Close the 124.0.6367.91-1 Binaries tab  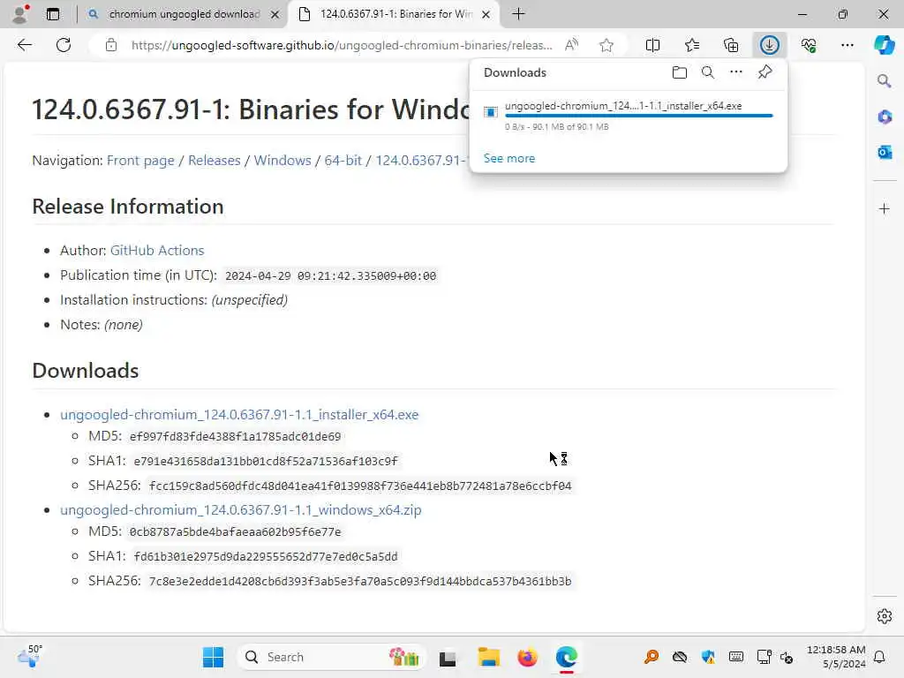486,14
